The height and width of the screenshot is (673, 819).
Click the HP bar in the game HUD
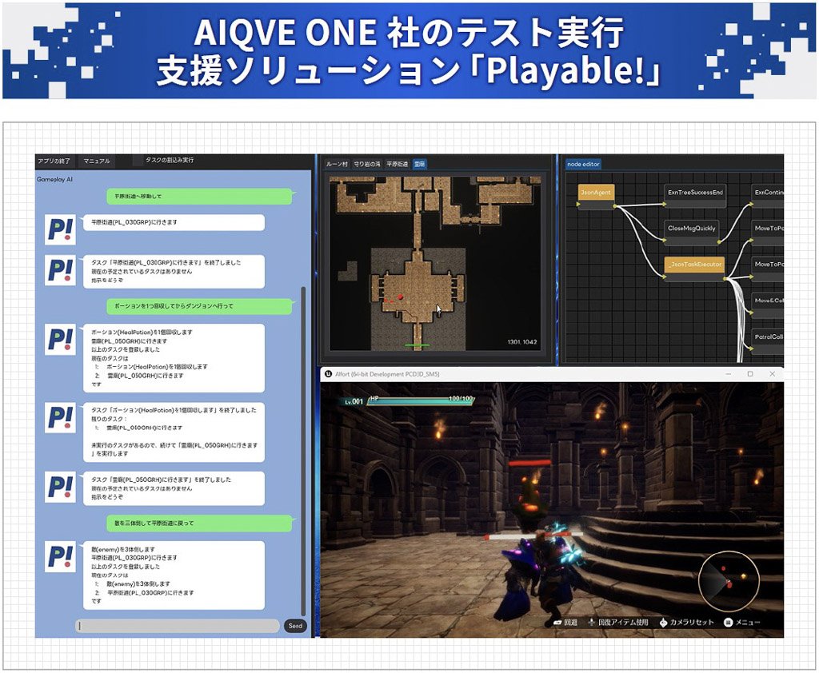click(421, 401)
